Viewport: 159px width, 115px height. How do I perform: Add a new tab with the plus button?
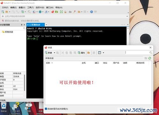(46, 25)
